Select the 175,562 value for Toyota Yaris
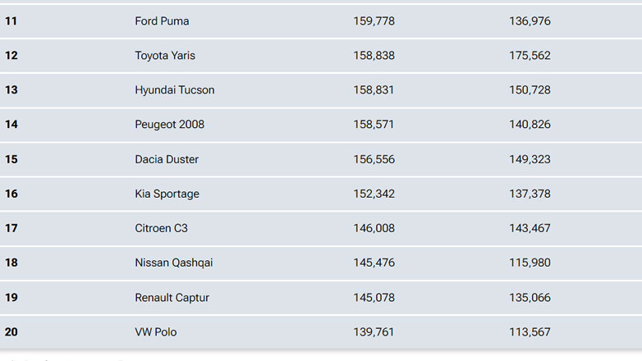 530,56
